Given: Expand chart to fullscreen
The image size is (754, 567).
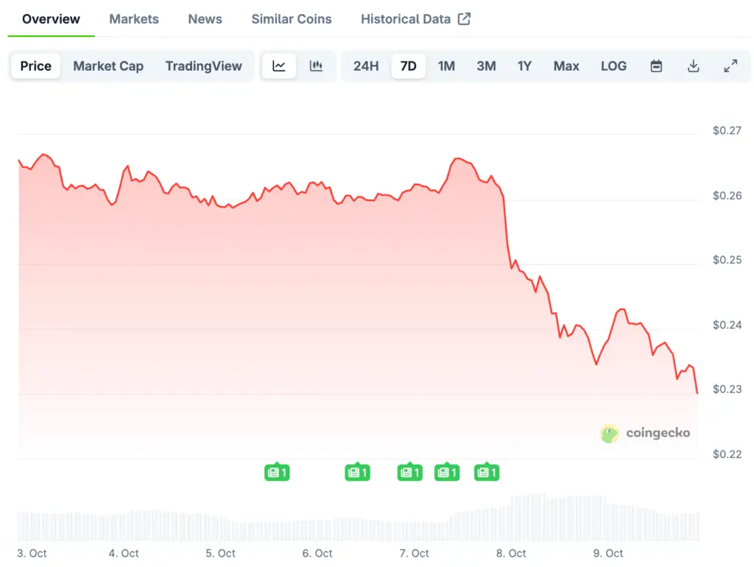Looking at the screenshot, I should coord(730,66).
